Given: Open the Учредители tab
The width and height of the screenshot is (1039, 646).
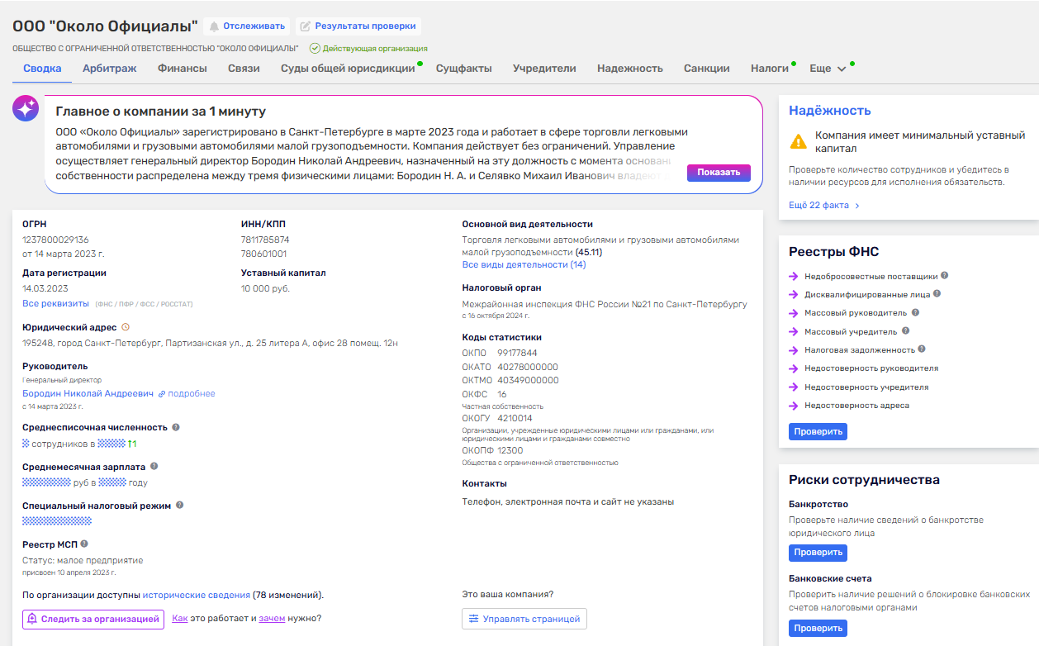Looking at the screenshot, I should coord(544,69).
